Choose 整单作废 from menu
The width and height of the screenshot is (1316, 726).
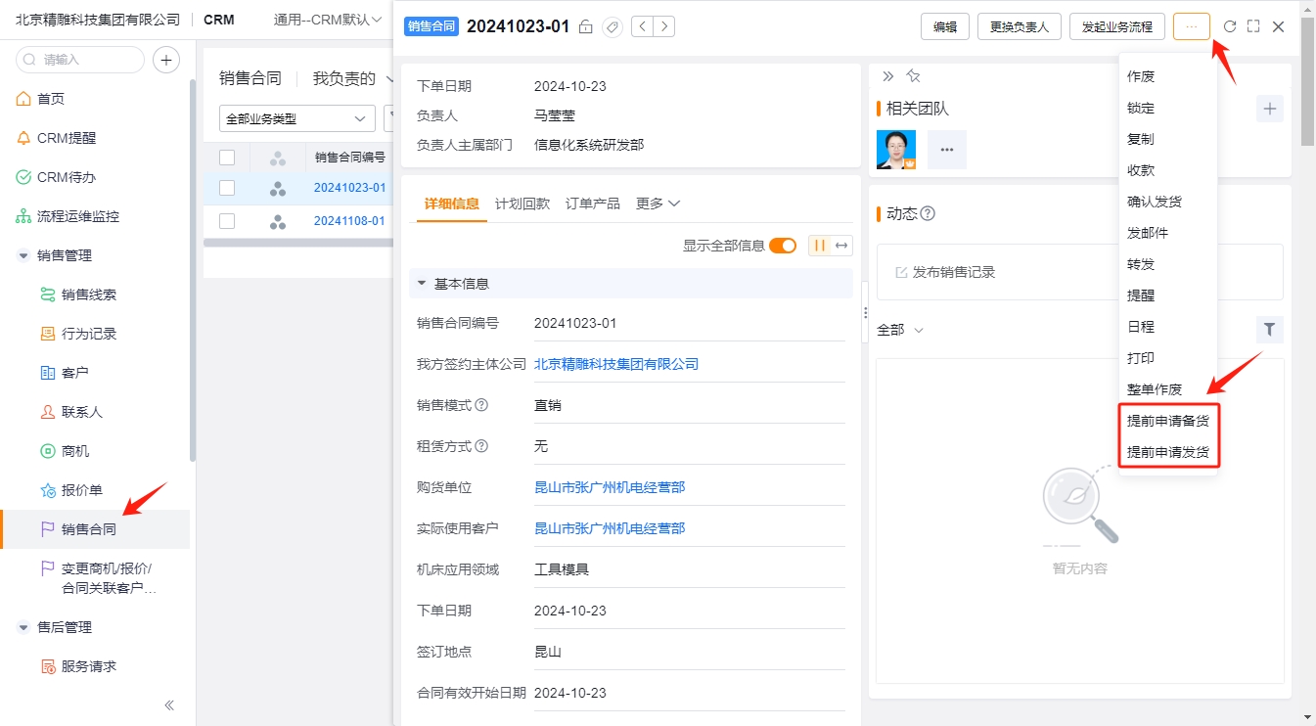1168,389
